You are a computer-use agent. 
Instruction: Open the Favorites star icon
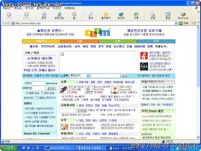coord(106,14)
